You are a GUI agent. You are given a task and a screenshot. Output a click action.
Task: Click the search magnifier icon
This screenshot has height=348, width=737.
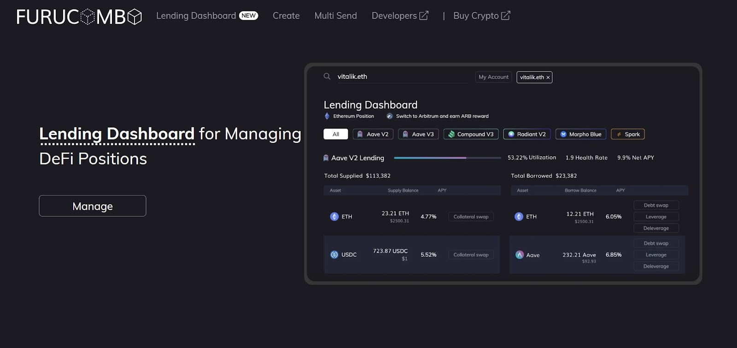[327, 77]
